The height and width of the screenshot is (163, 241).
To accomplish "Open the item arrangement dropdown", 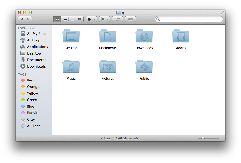I will point(91,19).
